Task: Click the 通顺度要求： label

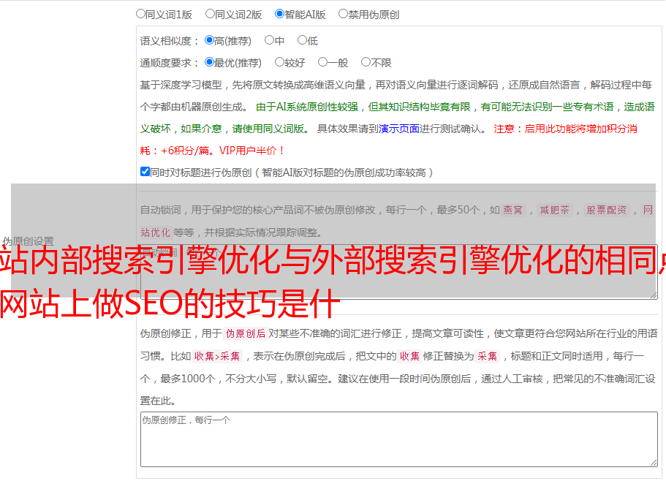Action: [x=170, y=63]
